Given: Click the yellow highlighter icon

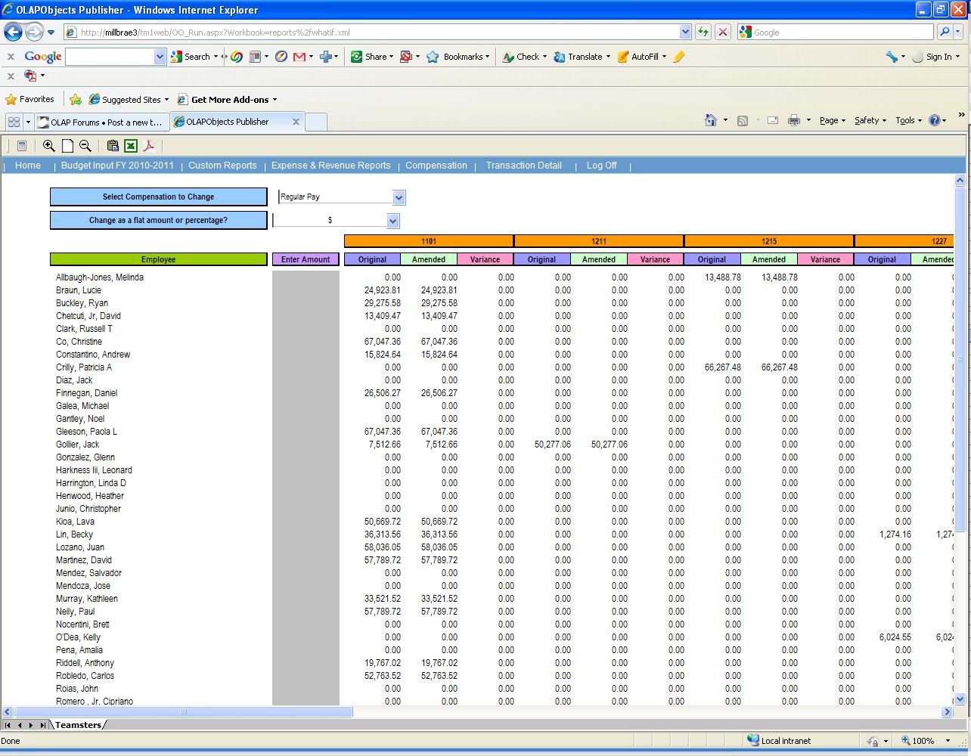Looking at the screenshot, I should [x=678, y=57].
